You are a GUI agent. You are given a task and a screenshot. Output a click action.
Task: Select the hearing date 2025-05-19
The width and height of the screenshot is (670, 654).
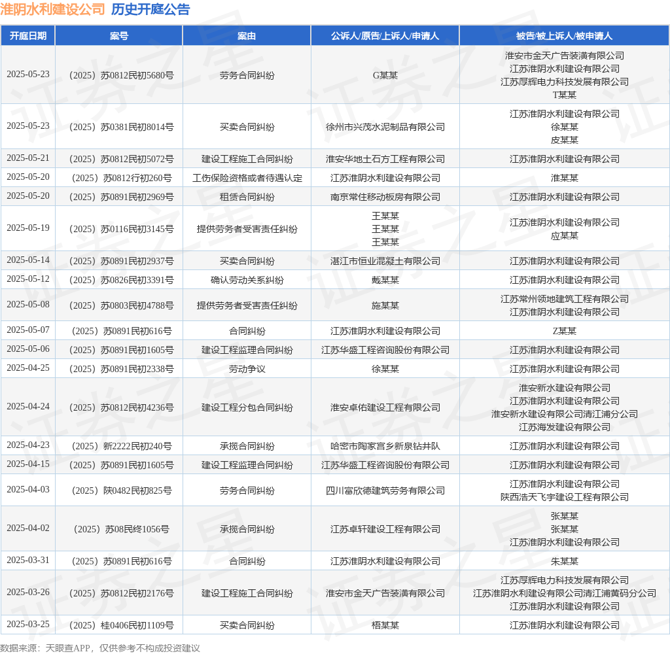pyautogui.click(x=28, y=228)
